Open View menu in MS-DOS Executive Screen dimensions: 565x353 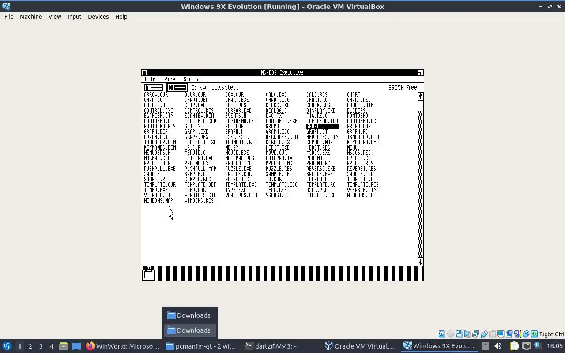[169, 79]
